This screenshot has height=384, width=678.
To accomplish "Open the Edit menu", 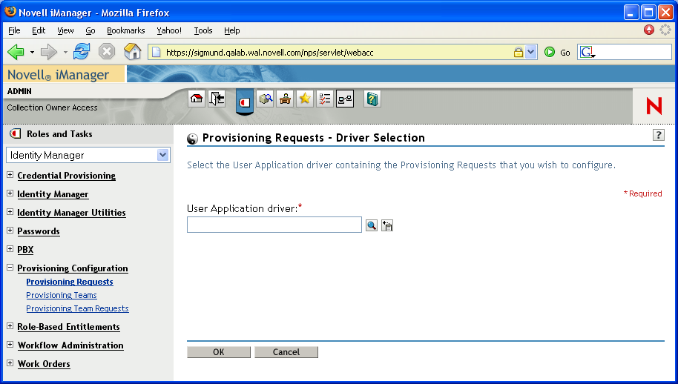I will (39, 30).
